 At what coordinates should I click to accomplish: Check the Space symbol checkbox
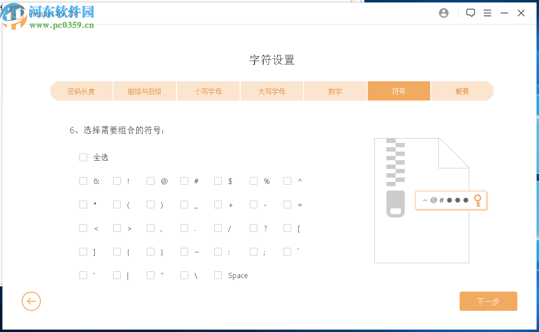pos(218,275)
